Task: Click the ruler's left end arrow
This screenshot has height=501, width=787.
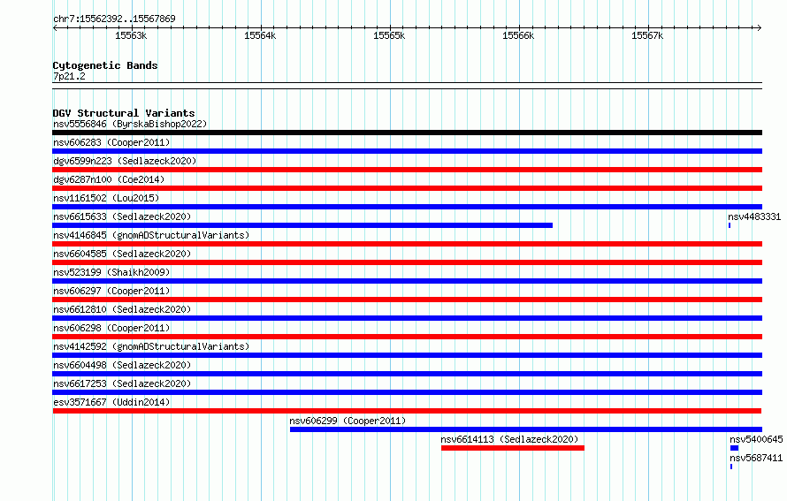Action: pos(55,28)
